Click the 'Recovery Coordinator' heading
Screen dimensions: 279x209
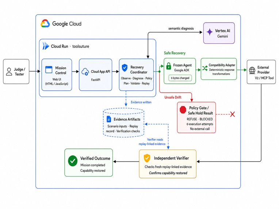click(139, 70)
